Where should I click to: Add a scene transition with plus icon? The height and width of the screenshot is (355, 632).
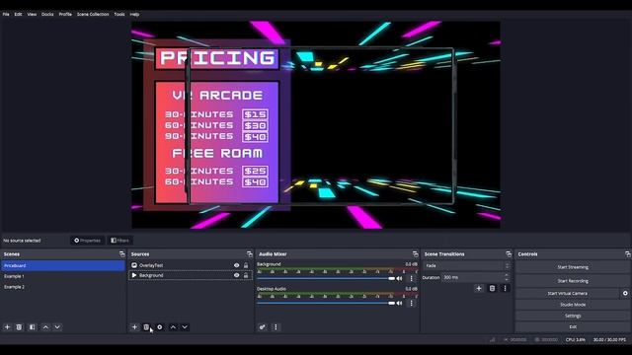(479, 288)
